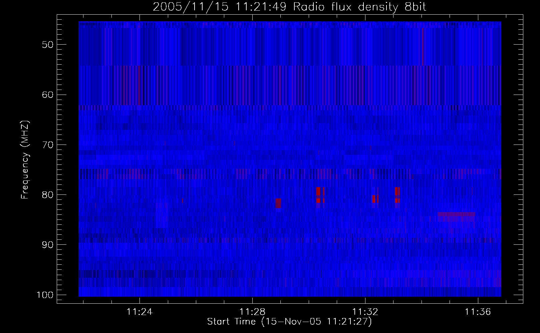Click the 11:32 time tick label
540x333 pixels.
tap(365, 312)
